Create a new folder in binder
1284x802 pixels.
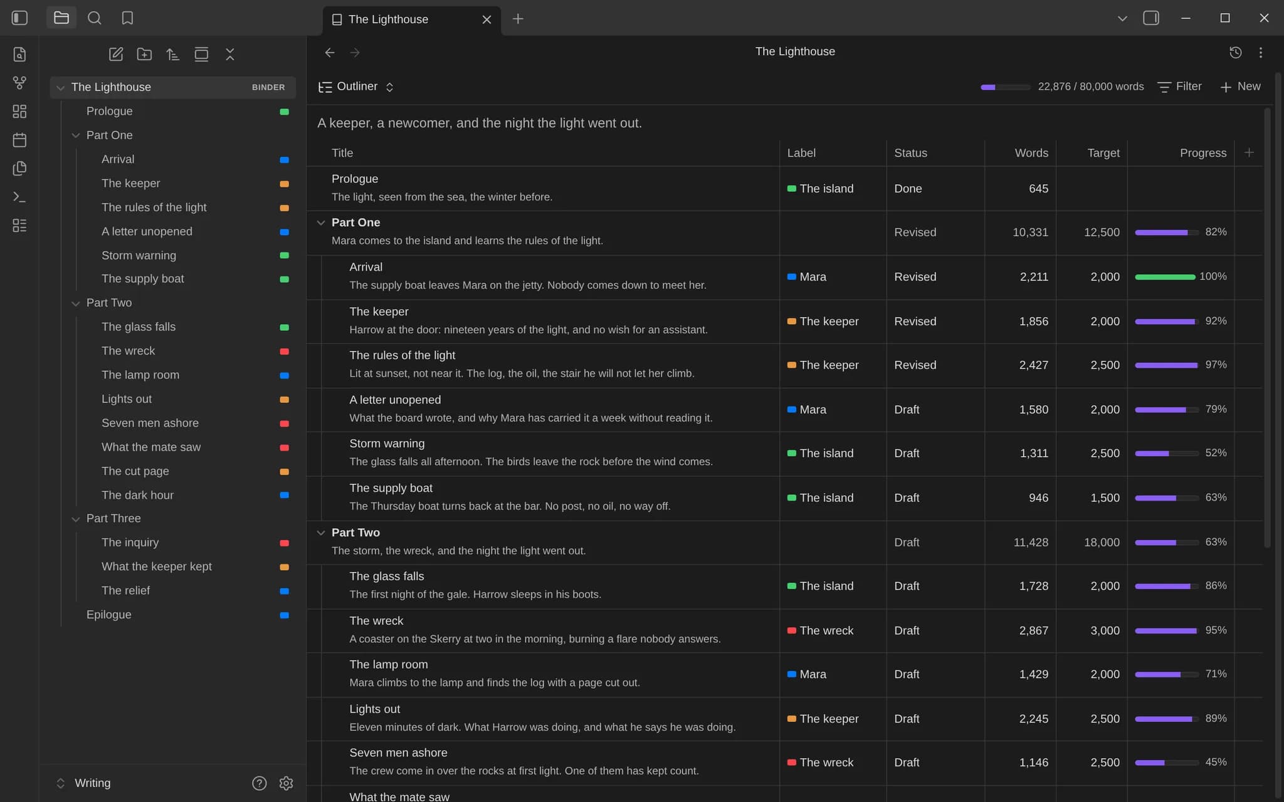144,55
